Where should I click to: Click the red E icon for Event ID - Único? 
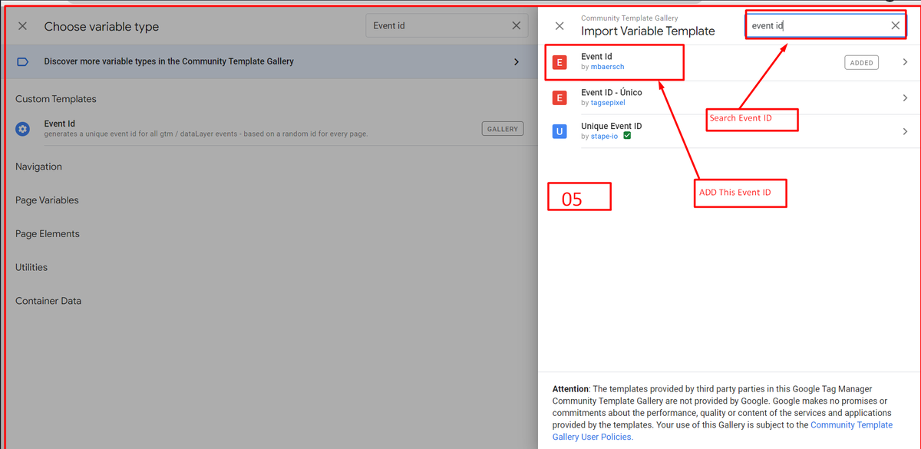click(x=560, y=97)
